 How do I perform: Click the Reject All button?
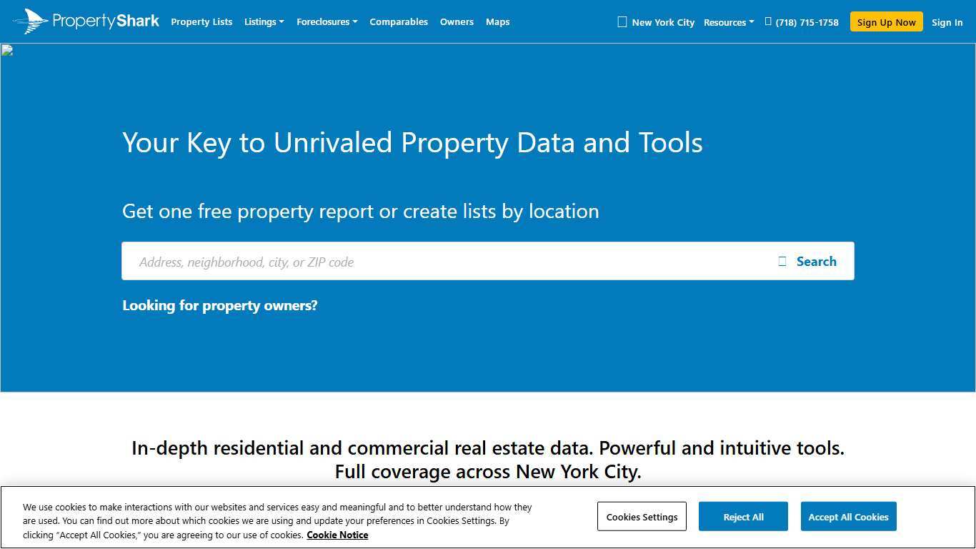(743, 516)
